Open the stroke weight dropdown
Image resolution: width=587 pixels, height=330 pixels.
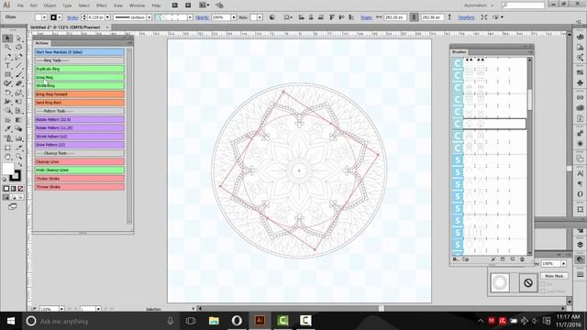tap(108, 17)
